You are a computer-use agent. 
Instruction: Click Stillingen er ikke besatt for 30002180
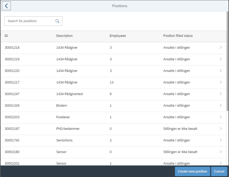pos(180,152)
